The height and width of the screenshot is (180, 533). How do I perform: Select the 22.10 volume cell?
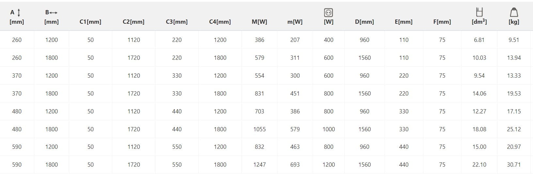[x=479, y=165]
